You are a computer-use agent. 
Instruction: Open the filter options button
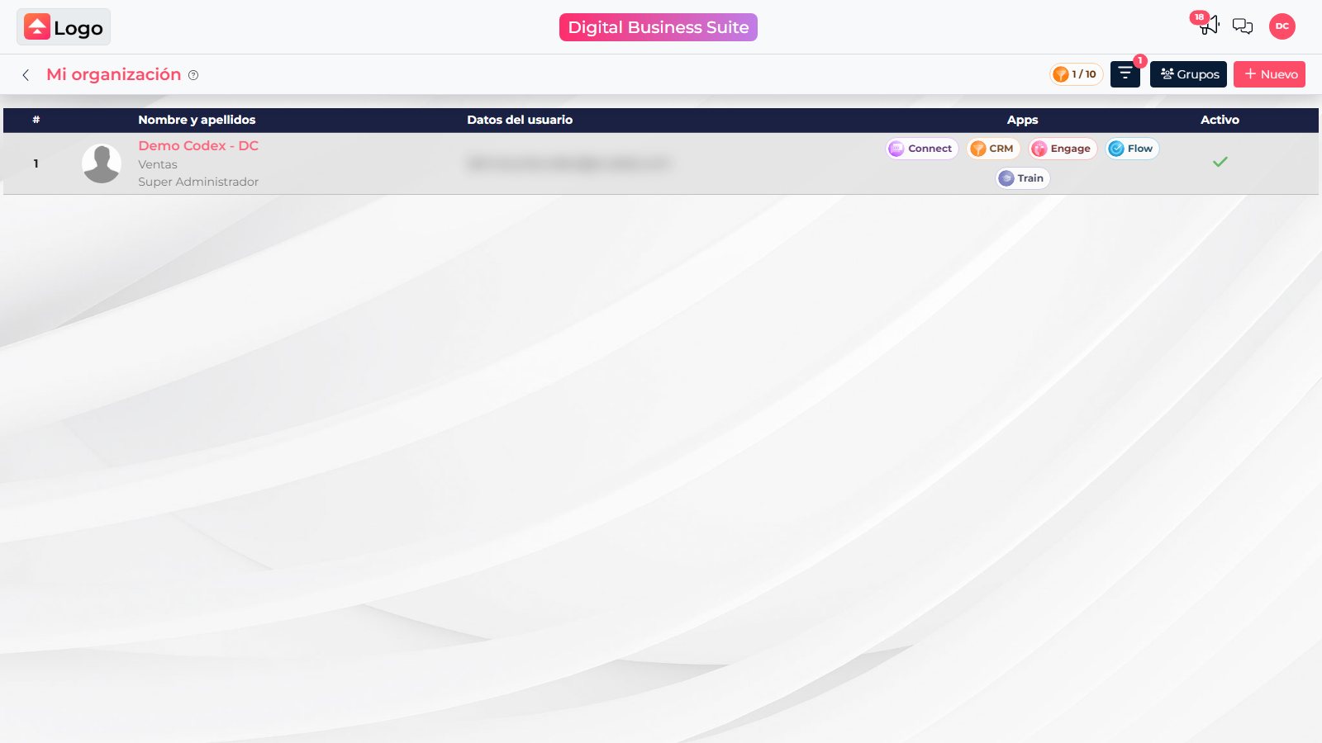[1125, 74]
